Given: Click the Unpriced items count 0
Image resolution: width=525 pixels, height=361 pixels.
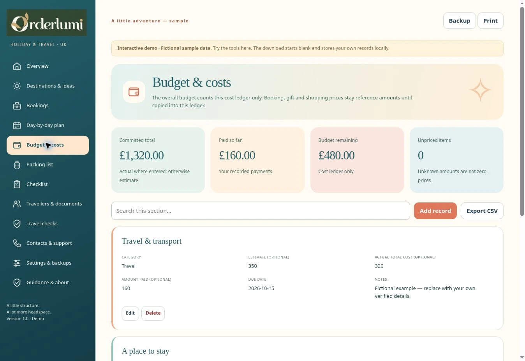Looking at the screenshot, I should click(x=421, y=156).
